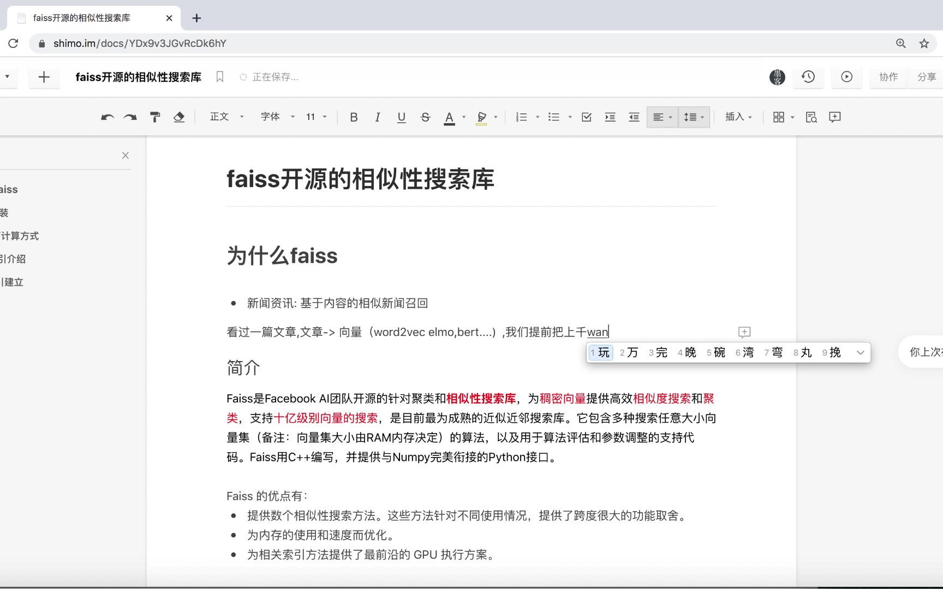Image resolution: width=943 pixels, height=589 pixels.
Task: Select IME candidate 7 弯
Action: coord(774,352)
